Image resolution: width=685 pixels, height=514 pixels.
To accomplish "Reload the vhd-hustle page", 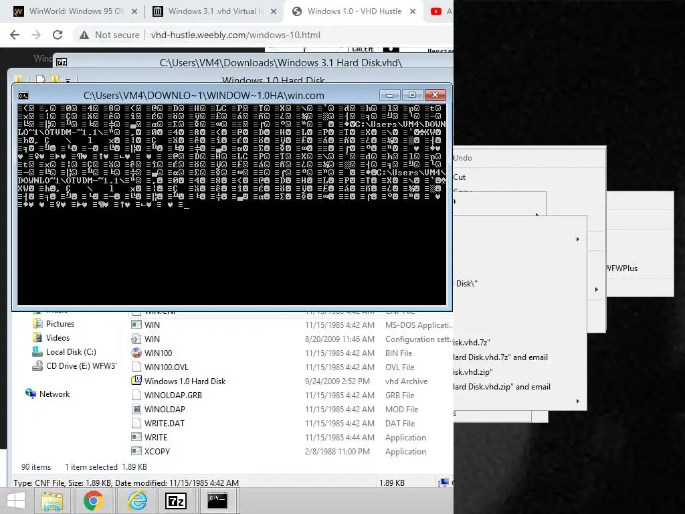I will [x=58, y=35].
